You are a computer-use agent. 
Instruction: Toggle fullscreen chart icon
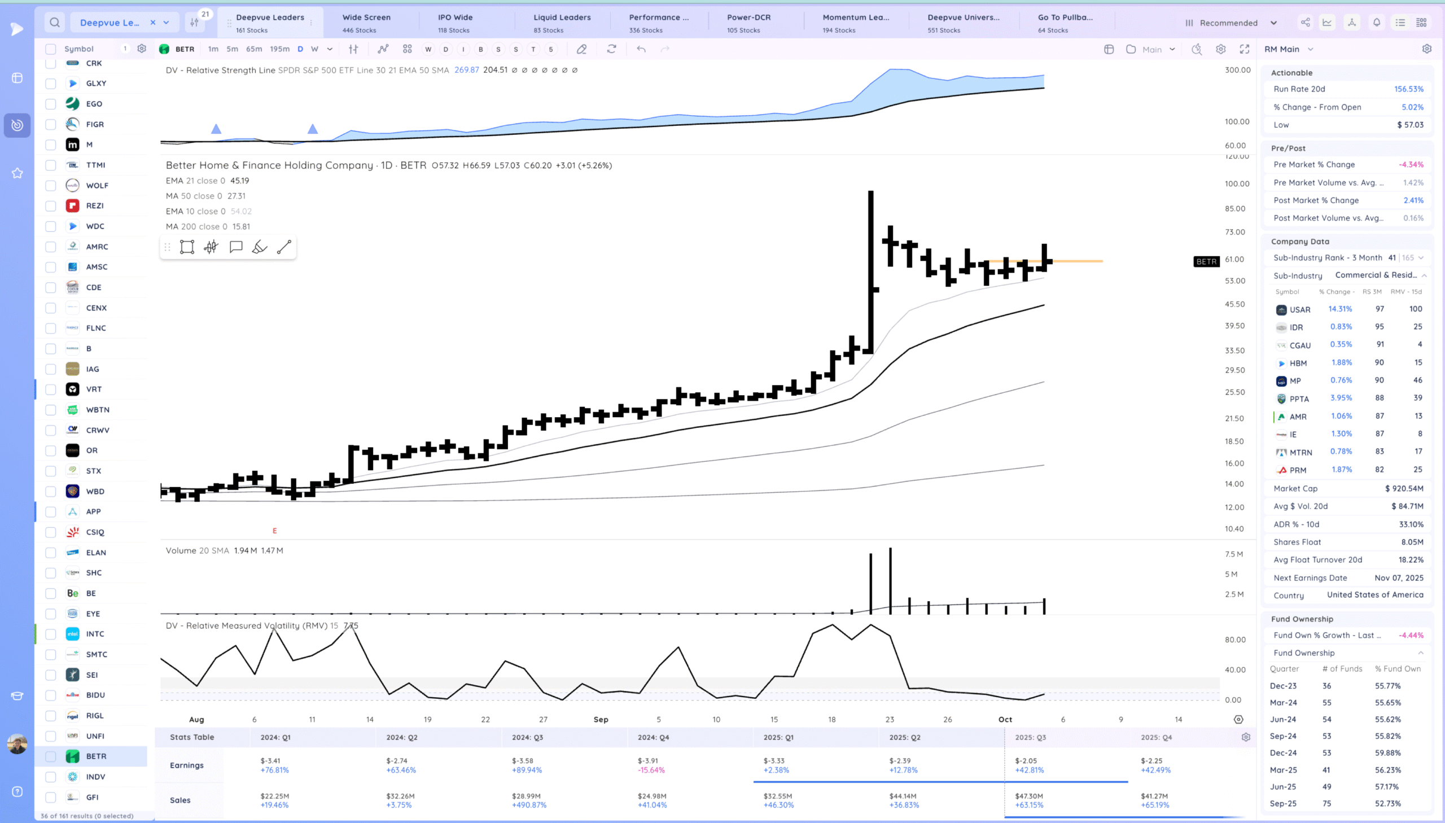click(x=1245, y=49)
